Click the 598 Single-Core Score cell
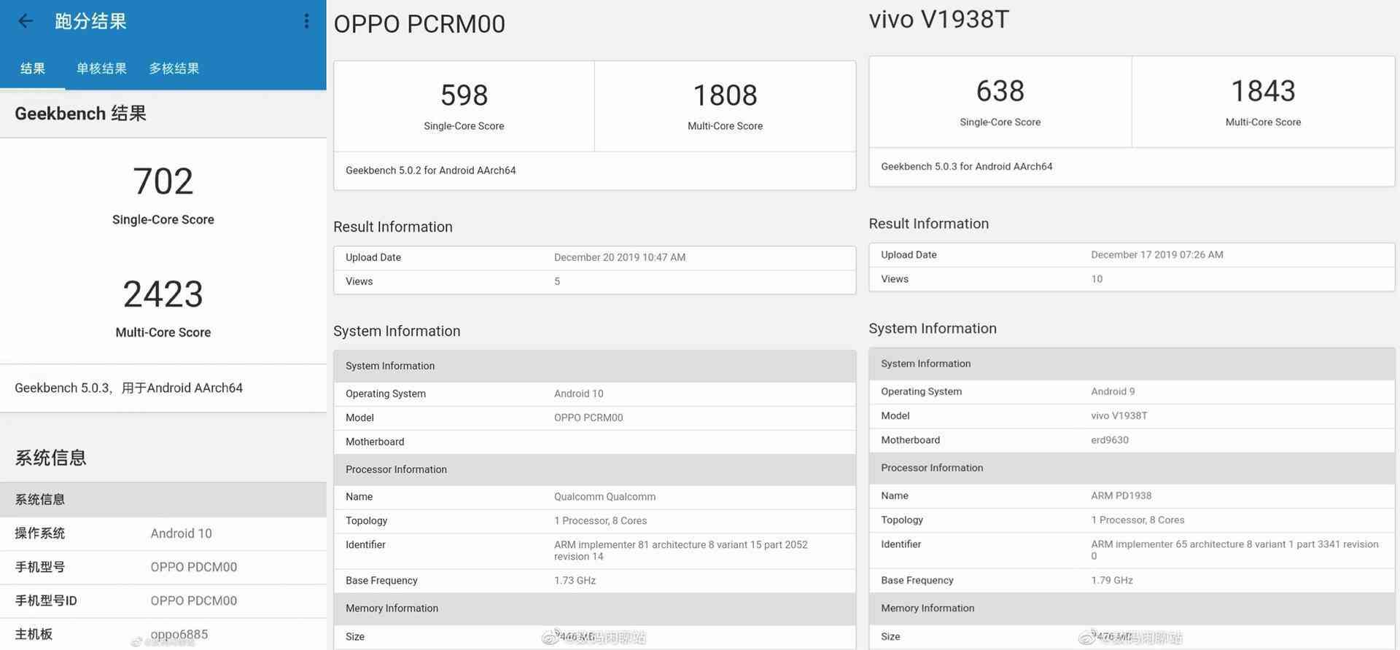The height and width of the screenshot is (650, 1400). coord(464,106)
